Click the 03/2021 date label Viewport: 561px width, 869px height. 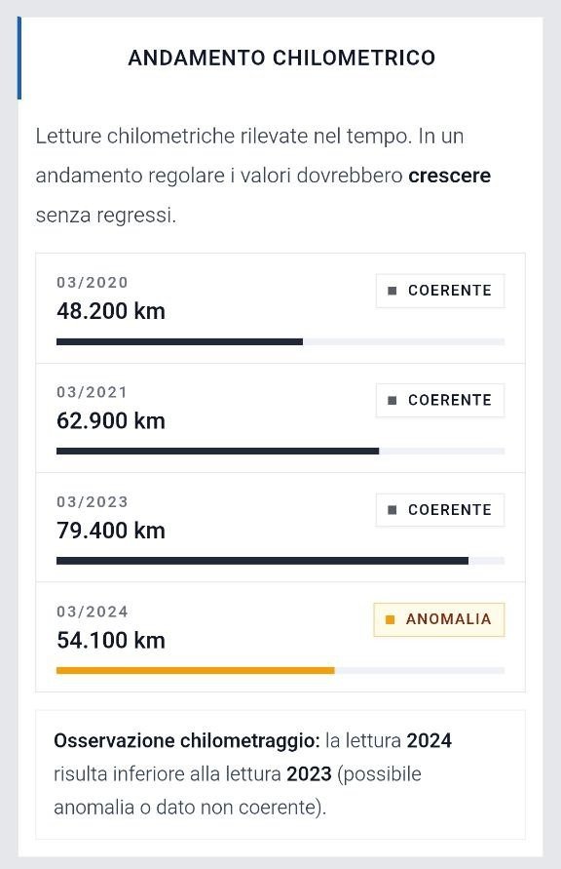click(x=93, y=391)
